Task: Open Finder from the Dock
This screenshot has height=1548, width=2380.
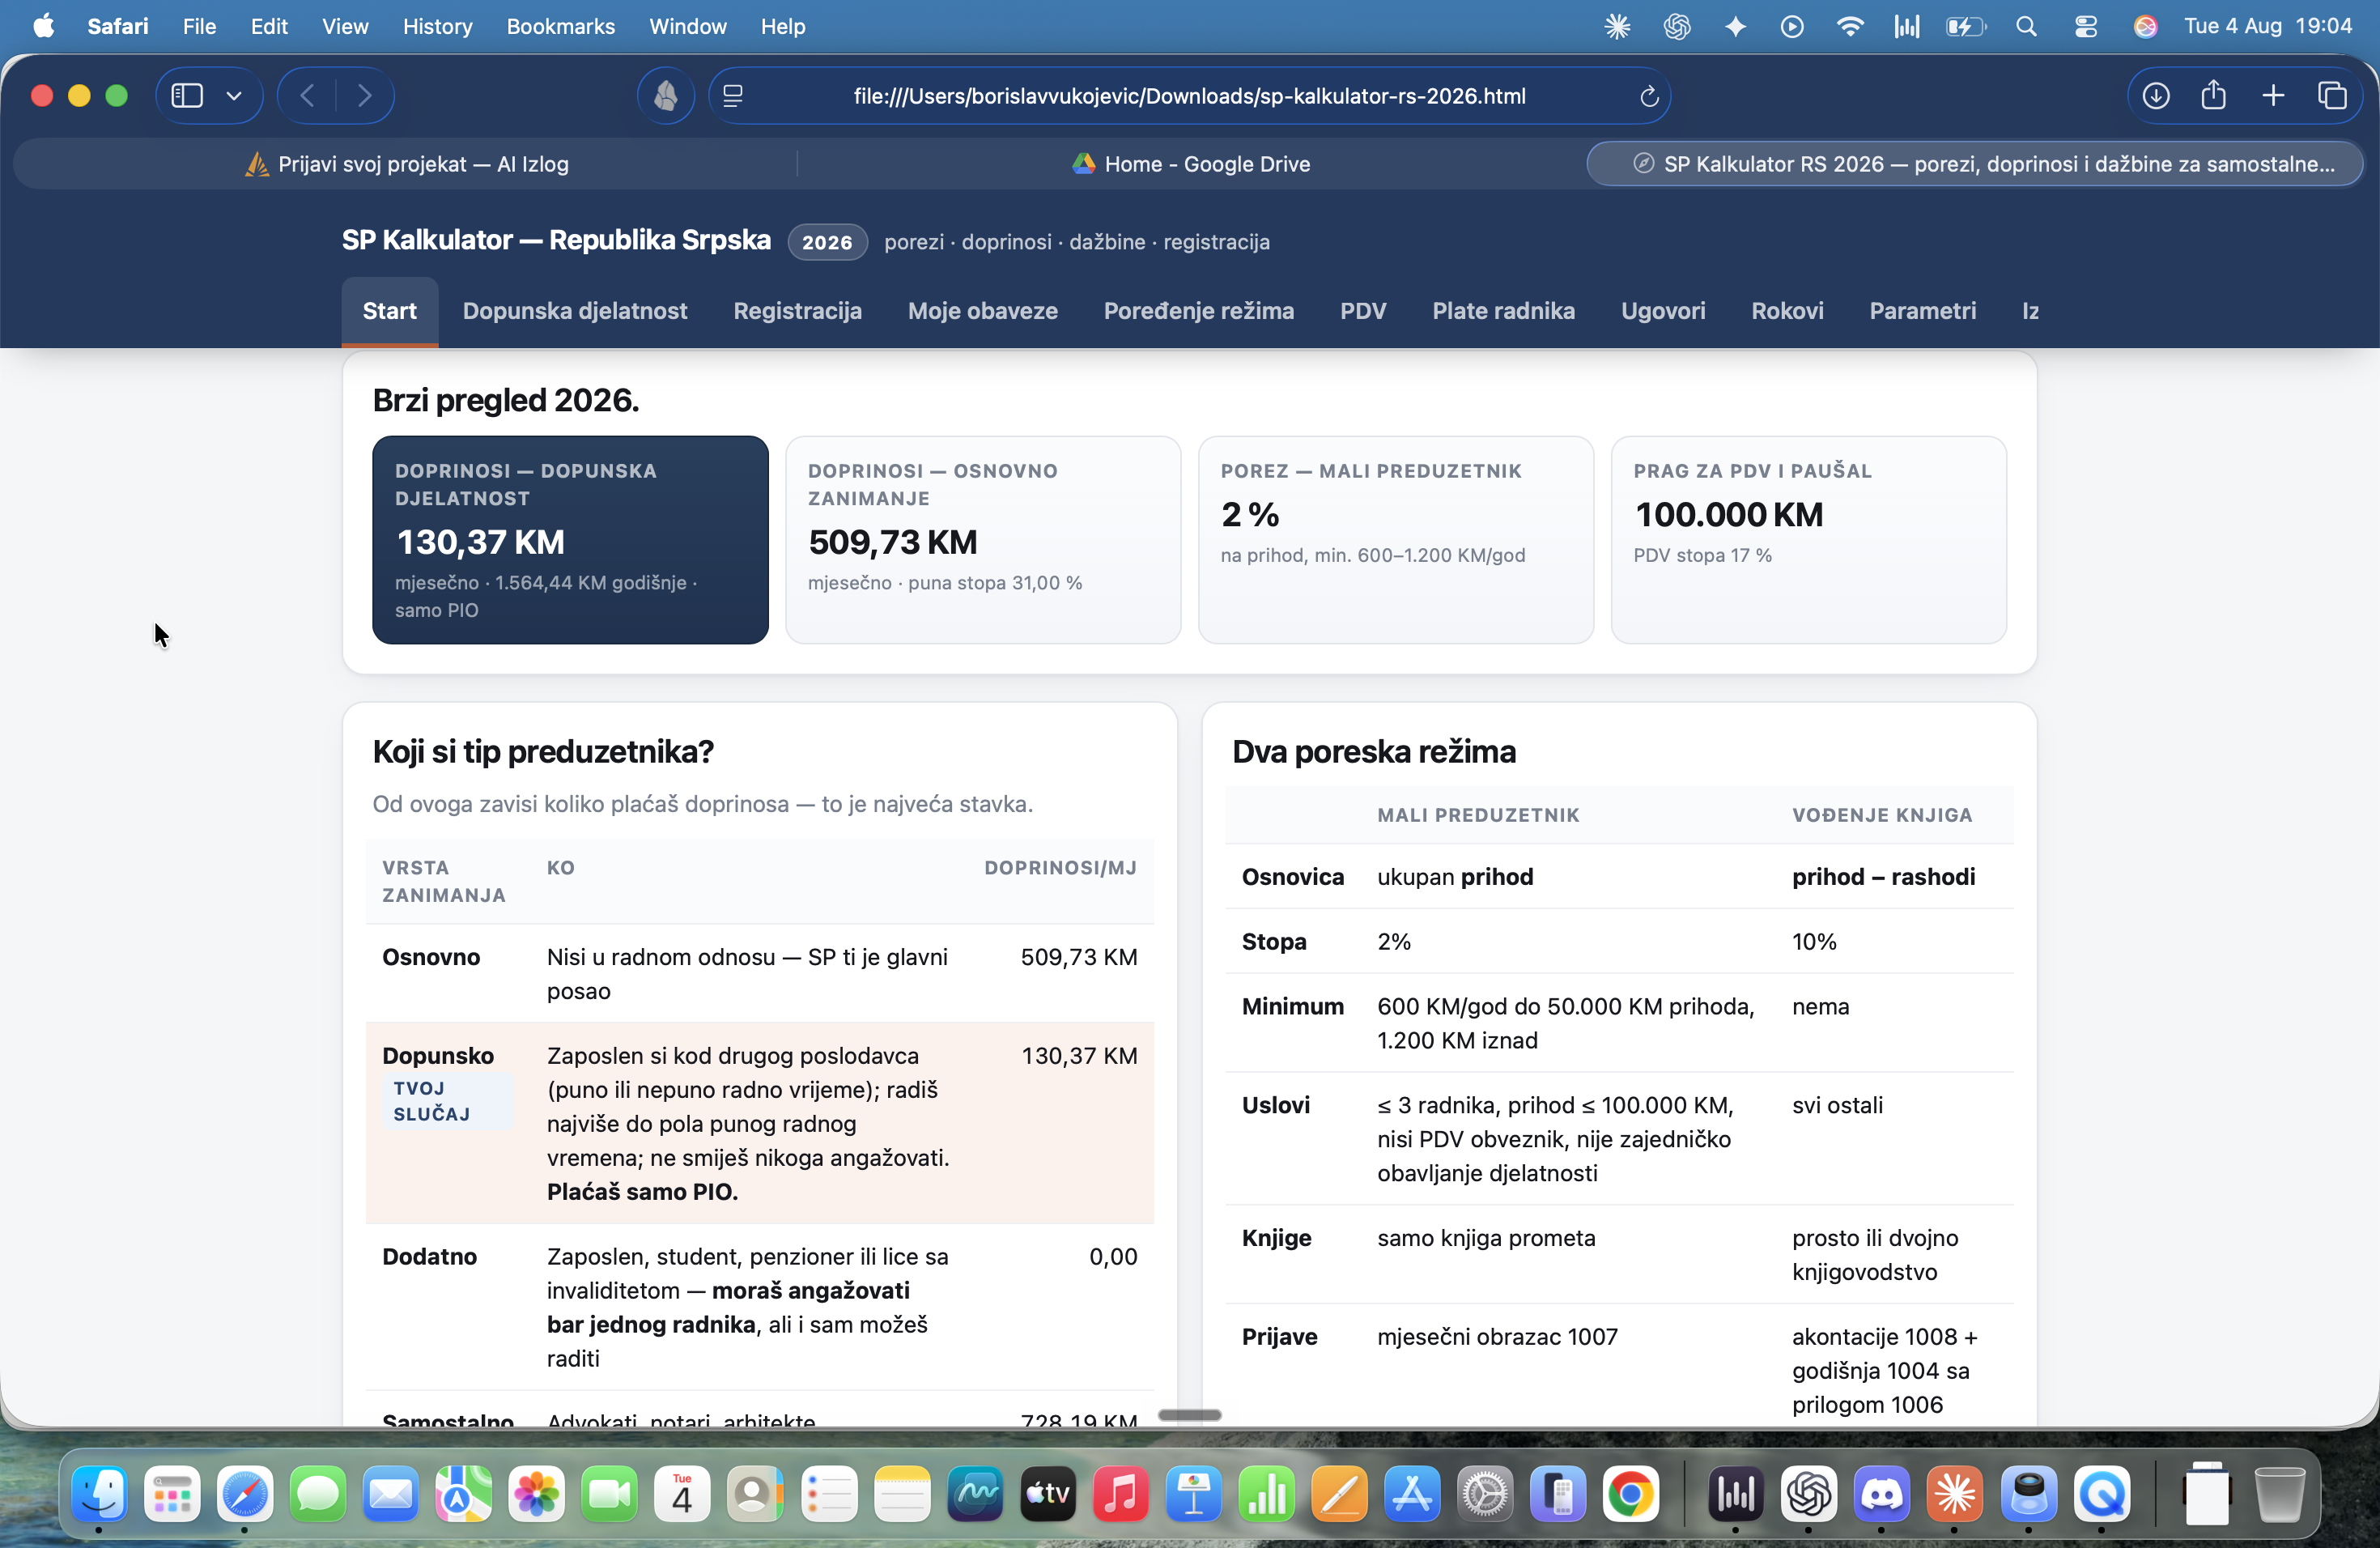Action: coord(100,1494)
